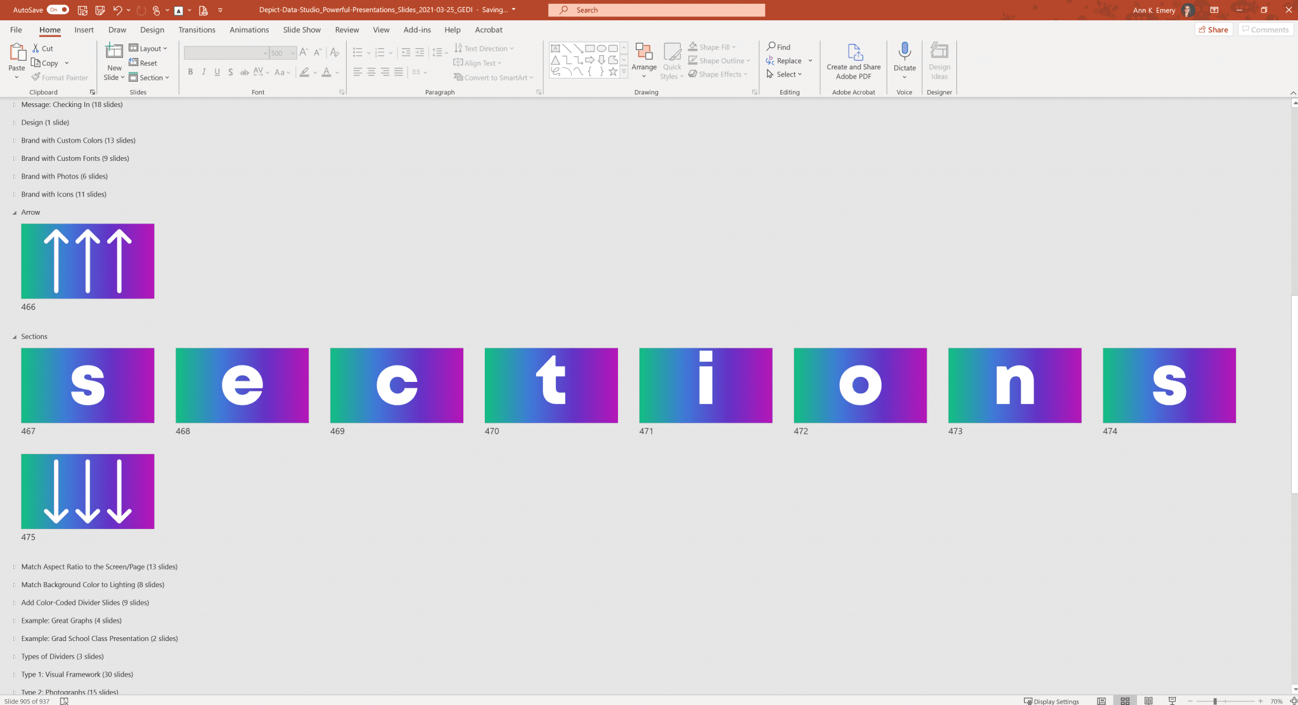Toggle the AutoSave switch
Viewport: 1298px width, 705px height.
coord(58,10)
